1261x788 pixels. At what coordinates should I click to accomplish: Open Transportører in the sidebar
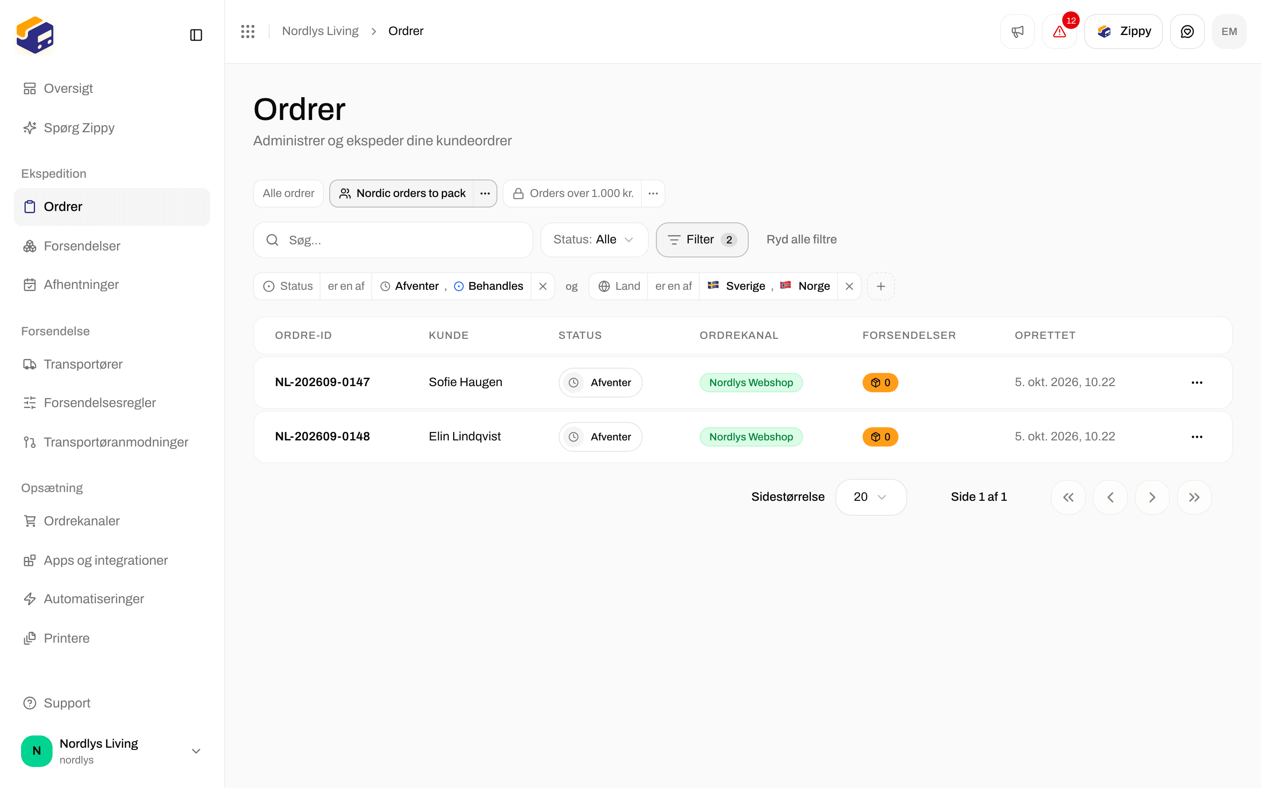click(x=112, y=364)
